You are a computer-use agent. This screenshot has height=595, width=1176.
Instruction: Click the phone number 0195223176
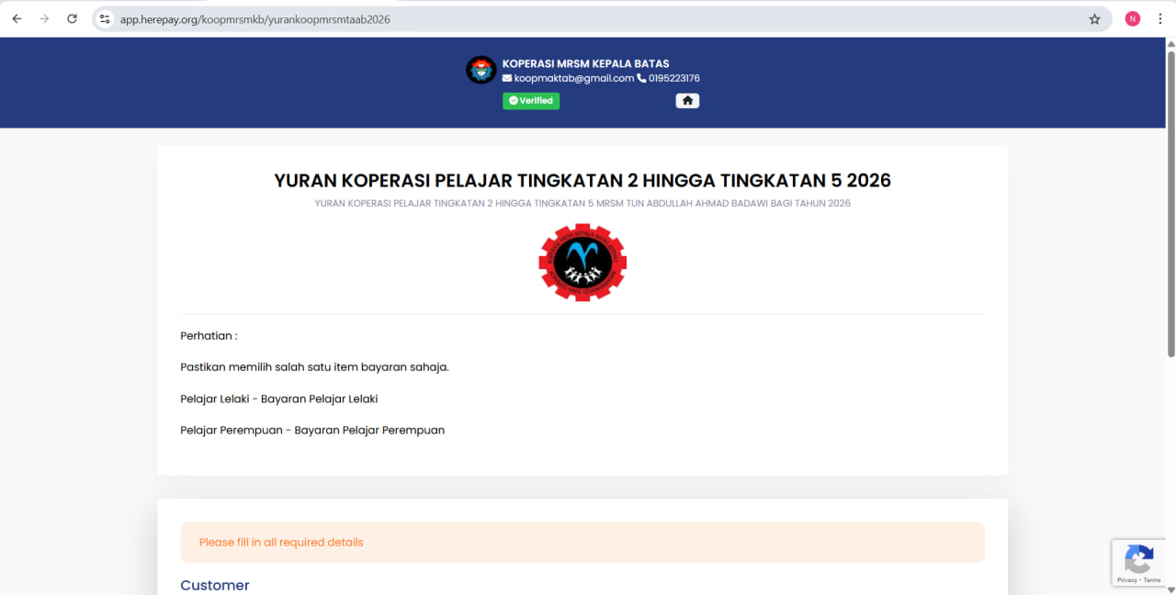coord(673,79)
